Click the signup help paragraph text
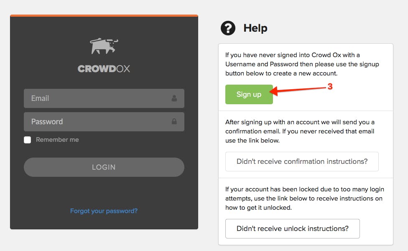408x251 pixels. (302, 64)
